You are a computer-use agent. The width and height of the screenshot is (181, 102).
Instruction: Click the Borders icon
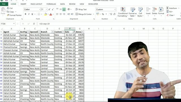coord(39,14)
